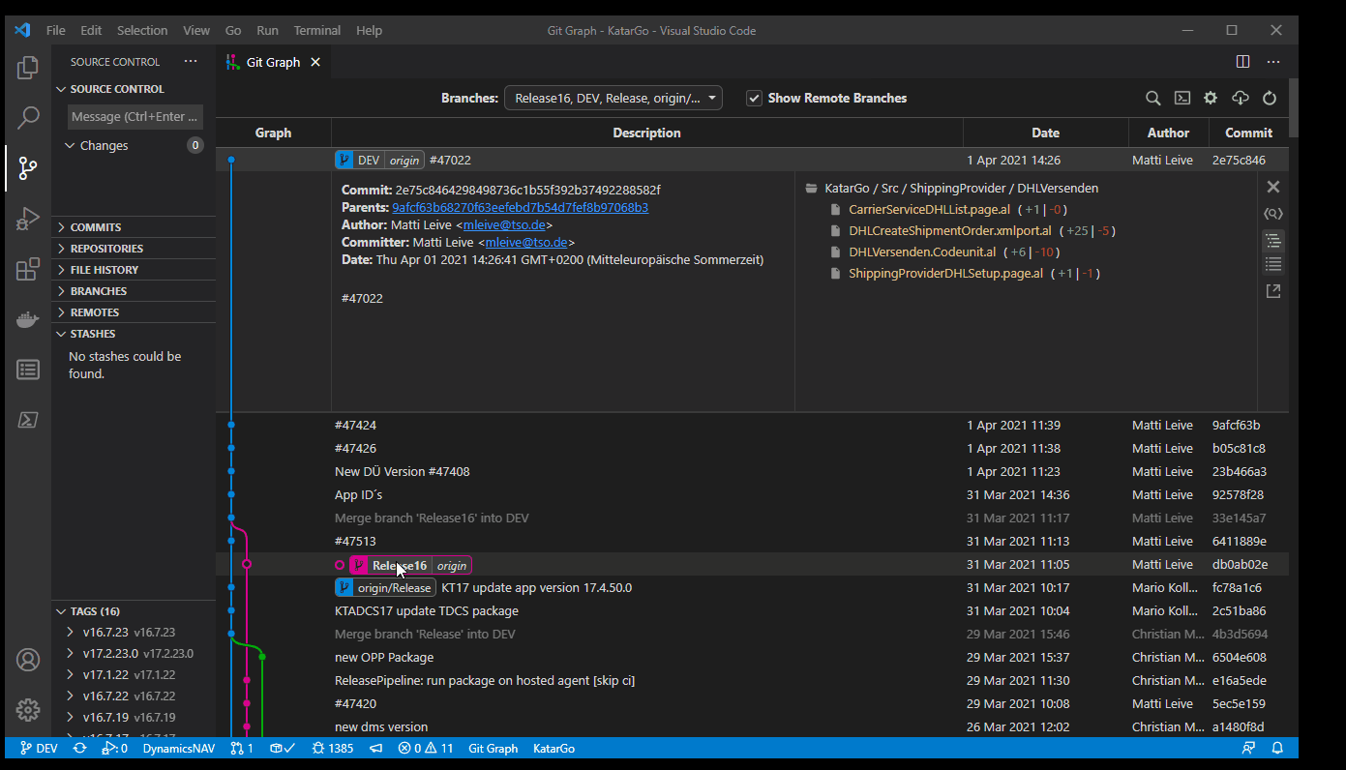Open the Run and Debug view
This screenshot has height=770, width=1346.
[28, 219]
